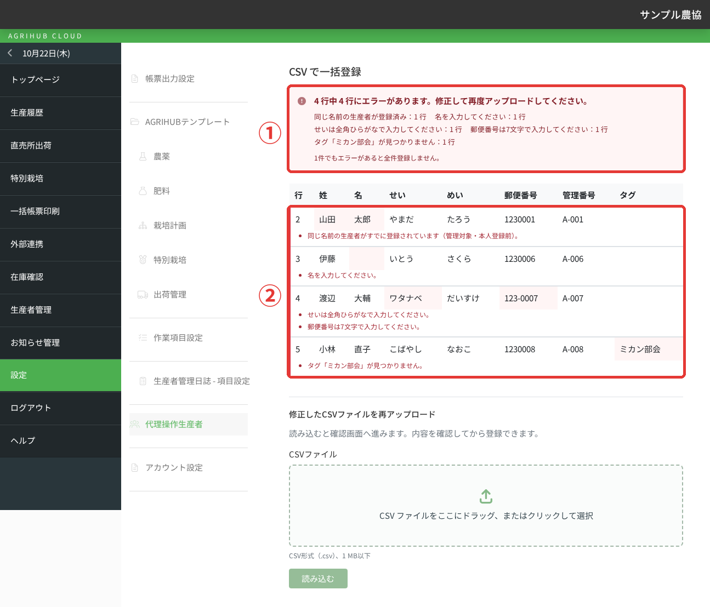Select 特別栽培 in the dark sidebar

coord(60,179)
